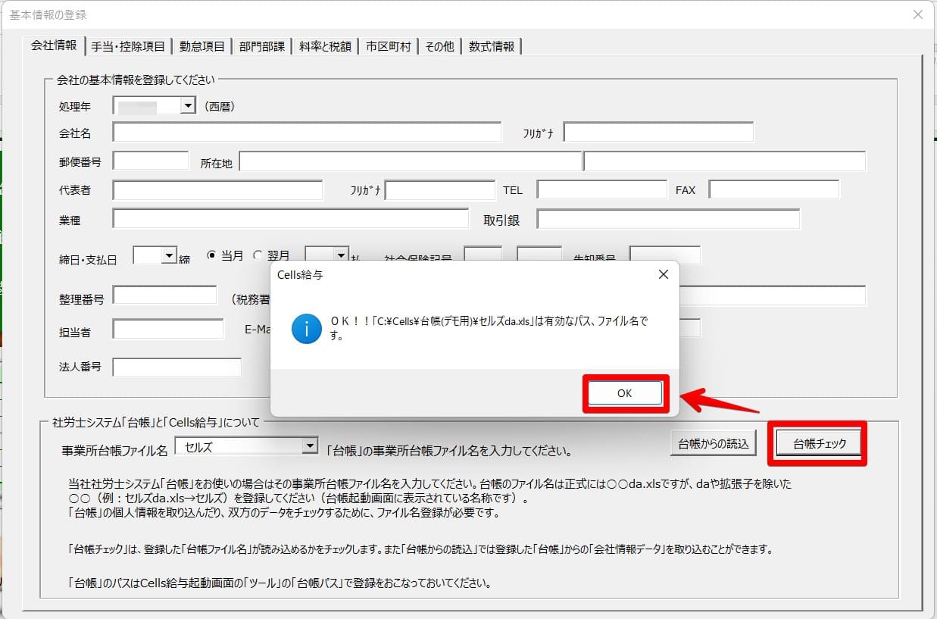
Task: Open the 市区町村 tab
Action: 388,46
